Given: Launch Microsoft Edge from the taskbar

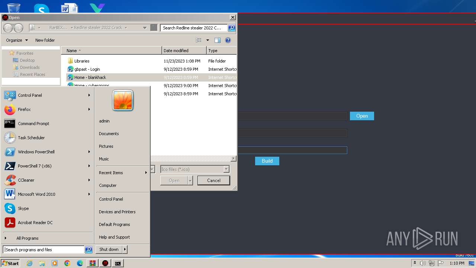Looking at the screenshot, I should pos(80,263).
